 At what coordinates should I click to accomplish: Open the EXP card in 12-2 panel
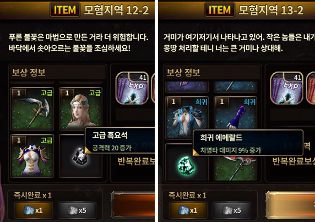[x=132, y=88]
